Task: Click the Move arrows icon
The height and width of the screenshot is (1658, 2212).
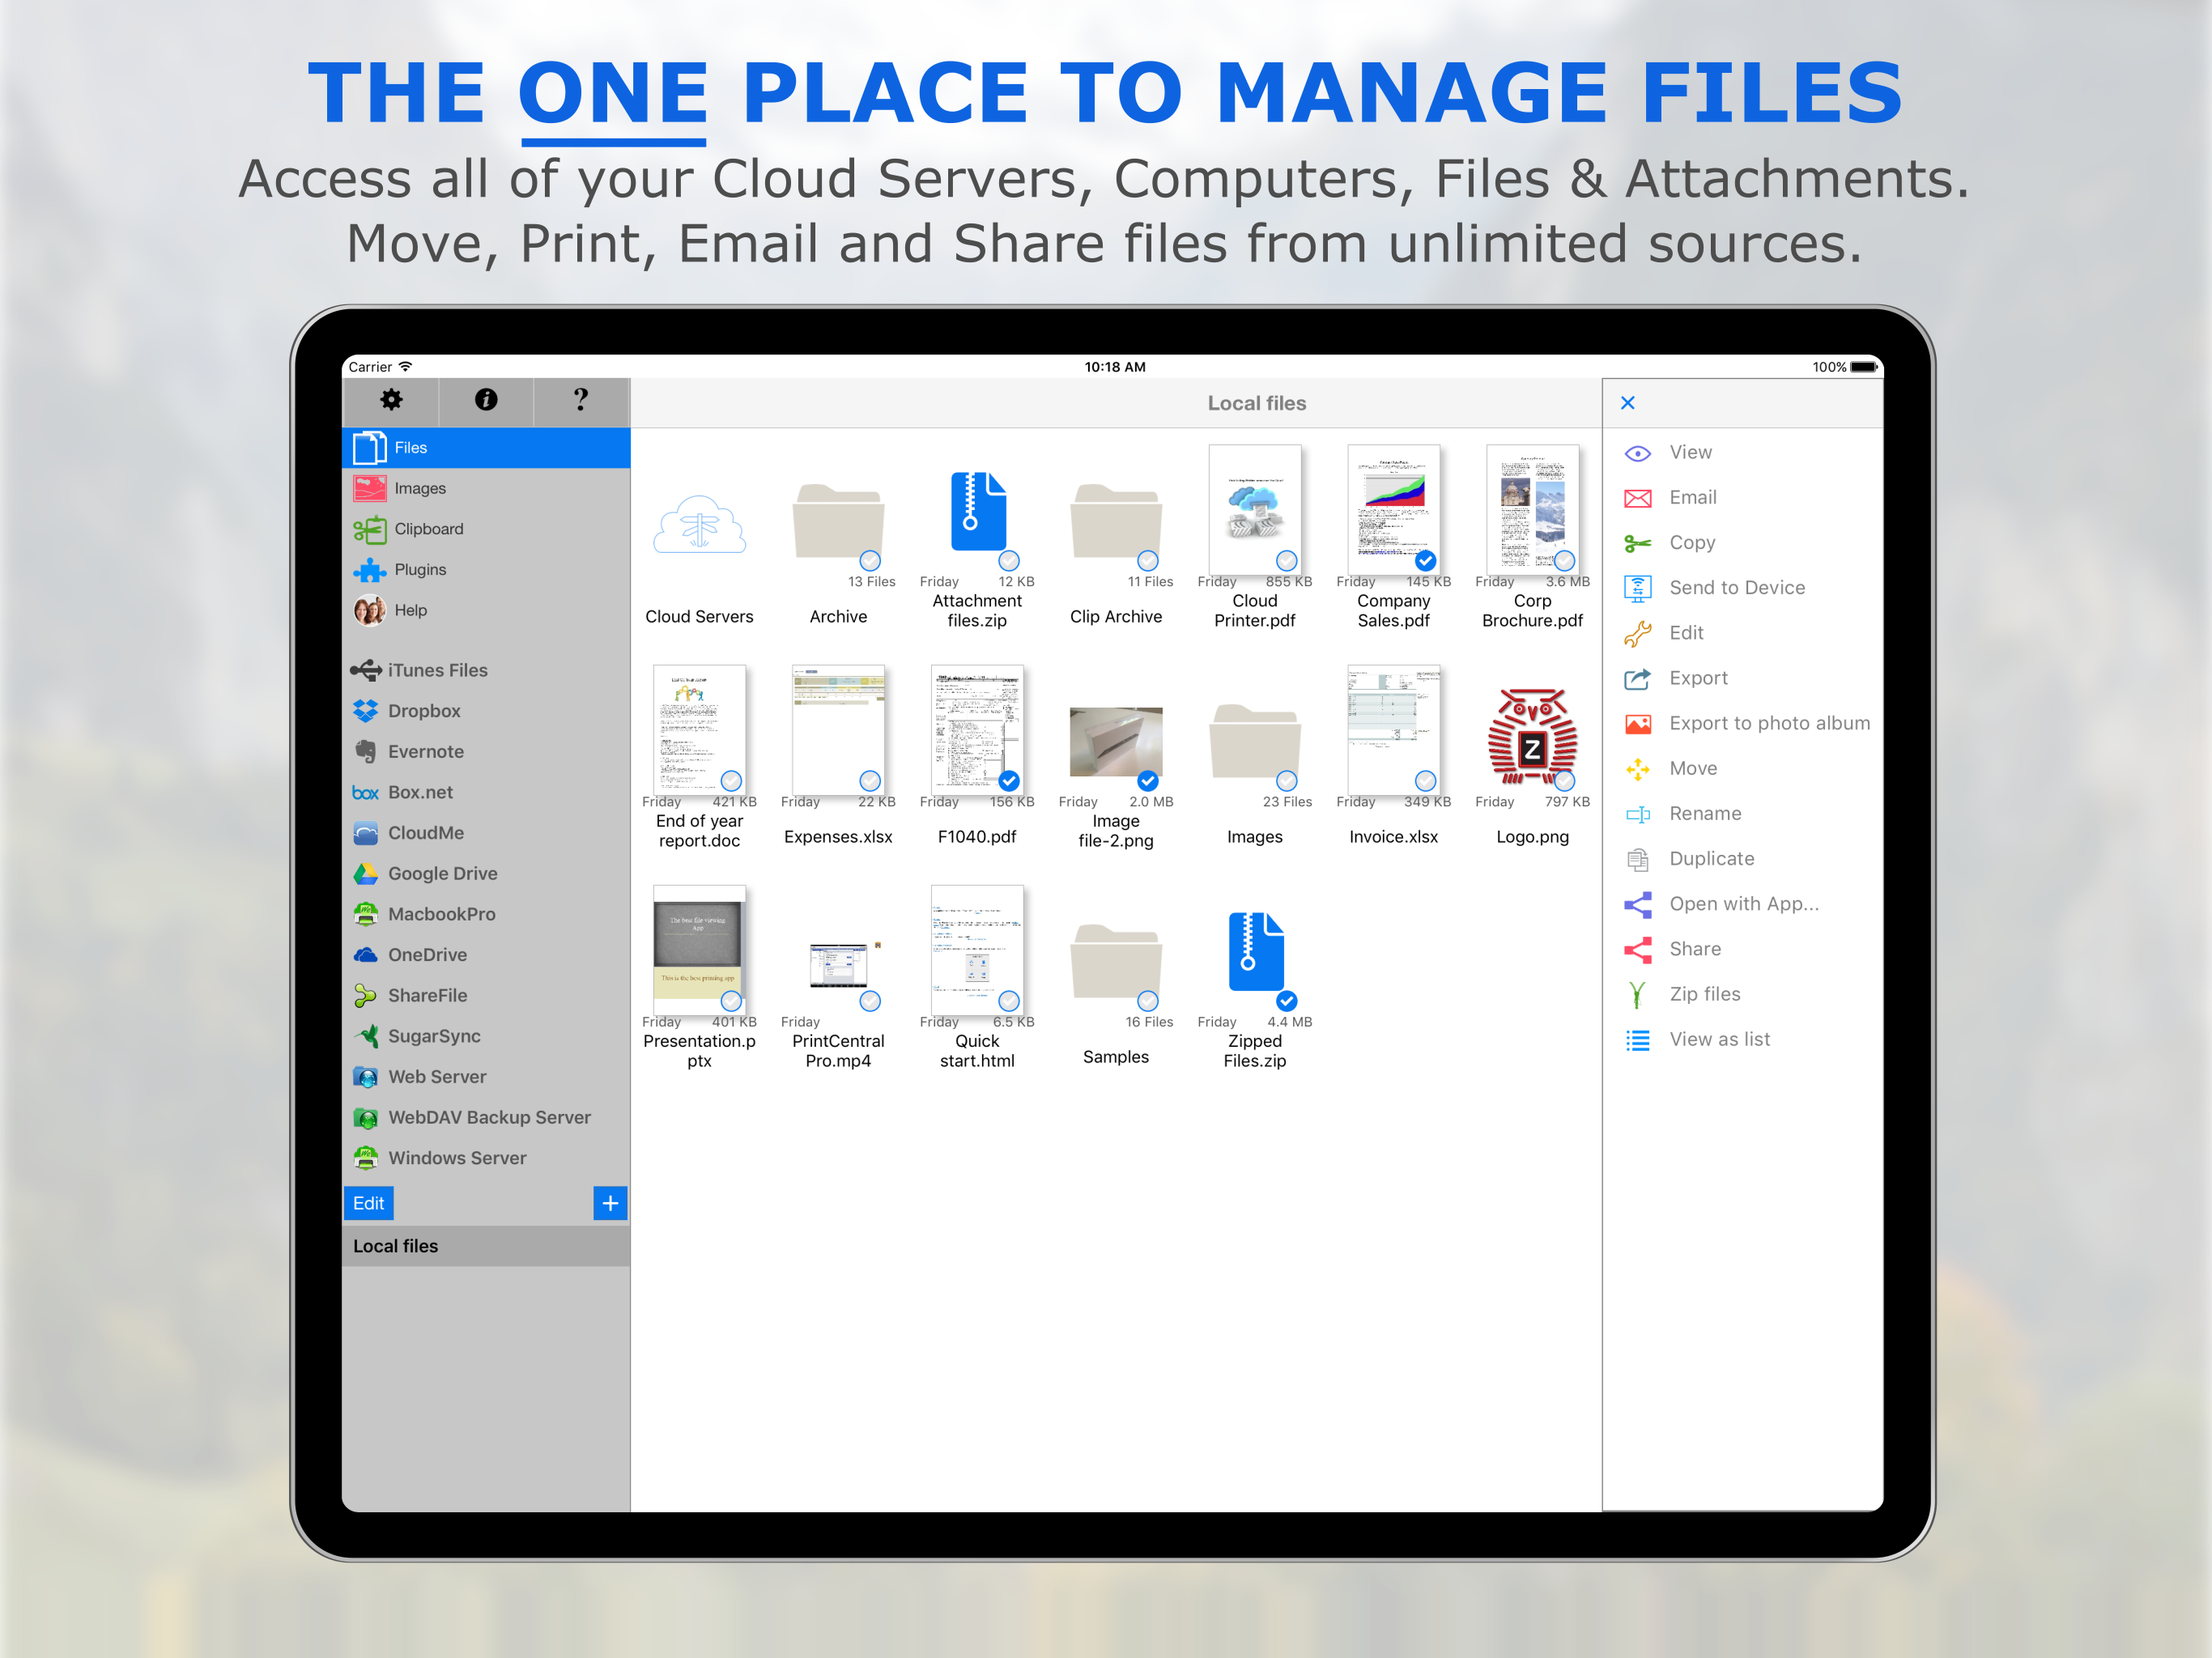Action: pos(1638,768)
